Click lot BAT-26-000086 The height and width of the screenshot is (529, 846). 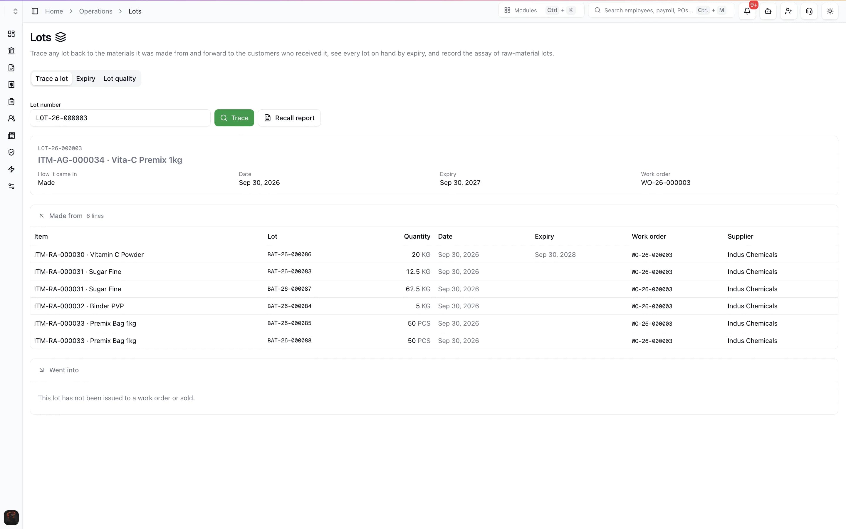pos(289,255)
